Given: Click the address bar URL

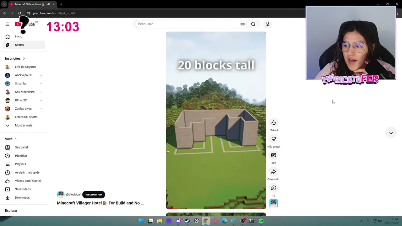Looking at the screenshot, I should coord(54,13).
